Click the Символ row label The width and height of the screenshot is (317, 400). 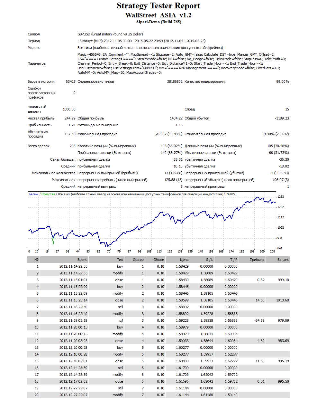34,34
